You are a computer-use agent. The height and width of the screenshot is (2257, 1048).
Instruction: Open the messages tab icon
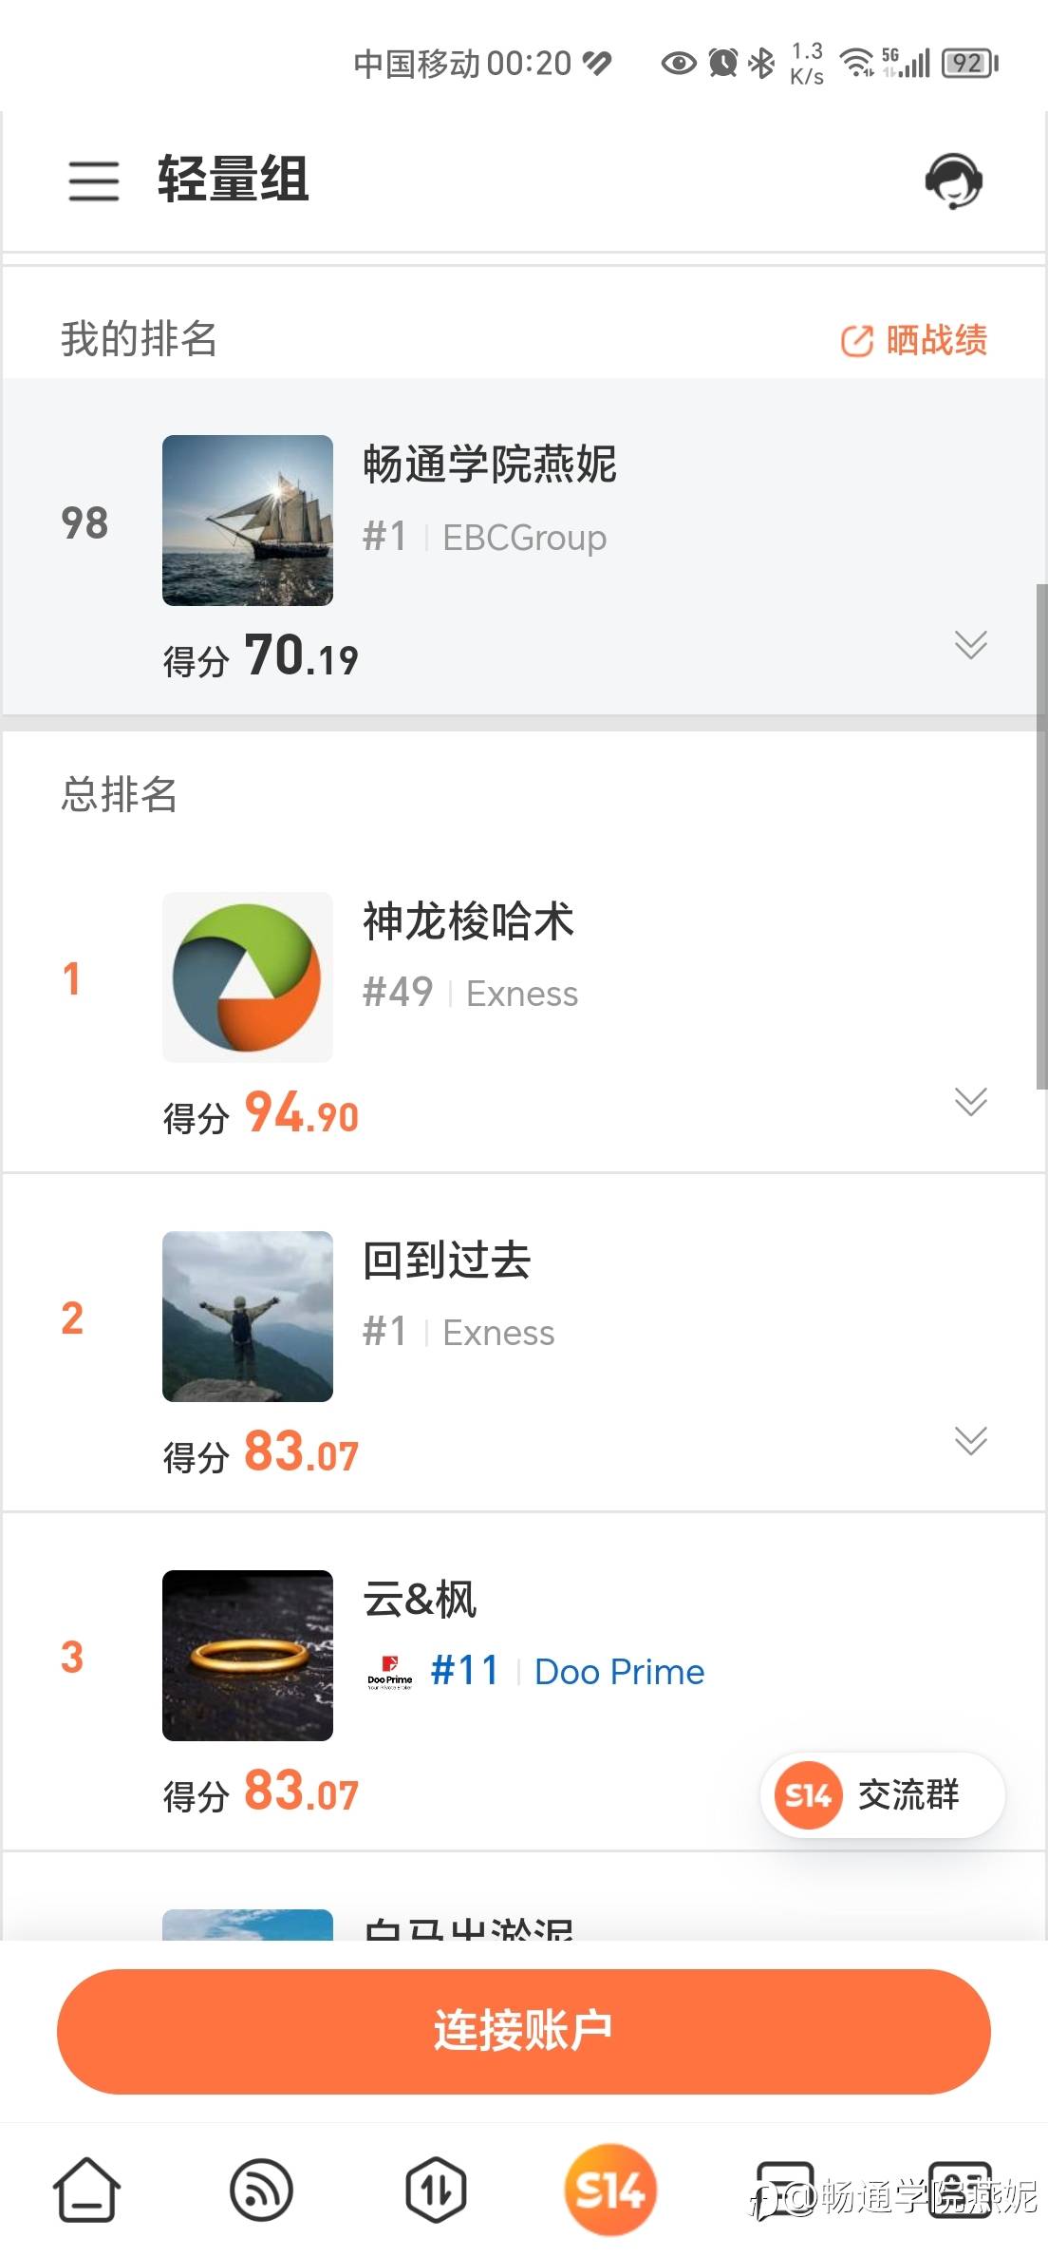tap(784, 2188)
